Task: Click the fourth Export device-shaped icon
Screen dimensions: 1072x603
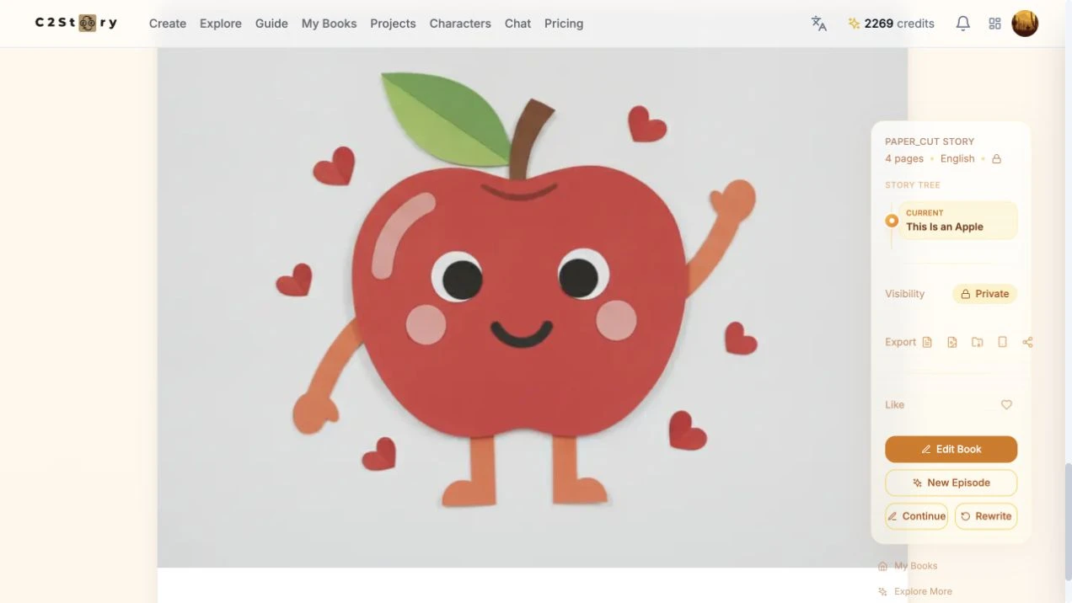Action: (1002, 342)
